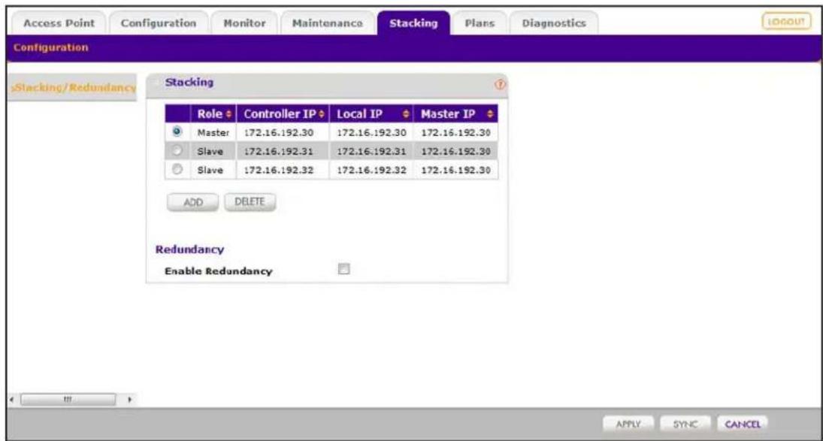The height and width of the screenshot is (441, 823).
Task: Click Controller IP 172.16.192.32 cell
Action: [x=283, y=171]
